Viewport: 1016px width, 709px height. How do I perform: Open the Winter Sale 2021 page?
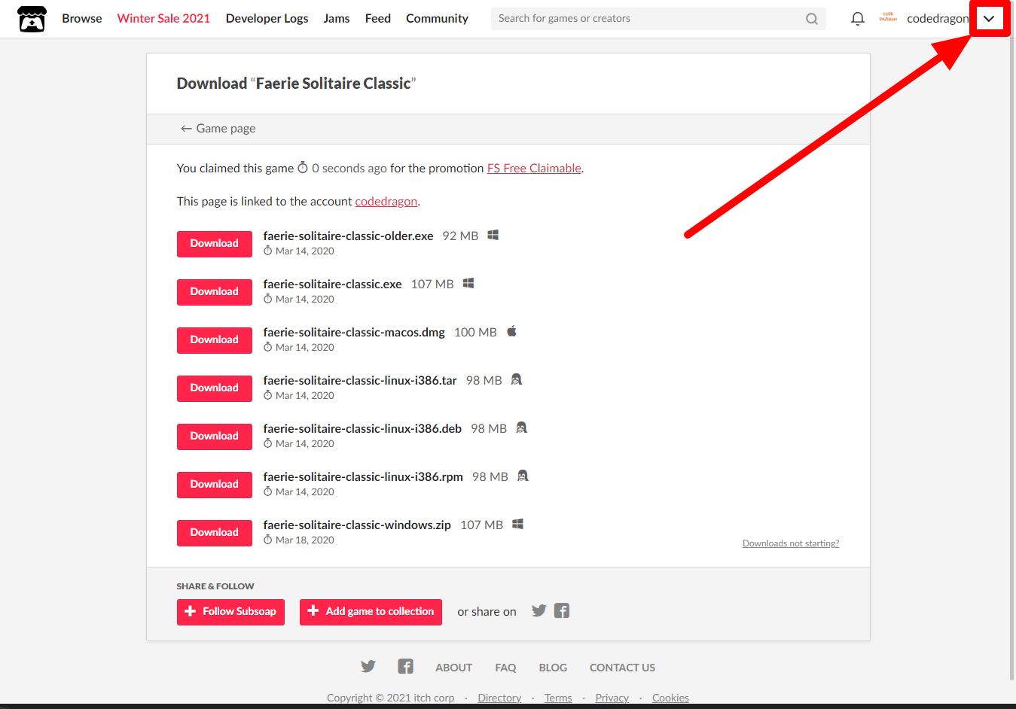[163, 19]
